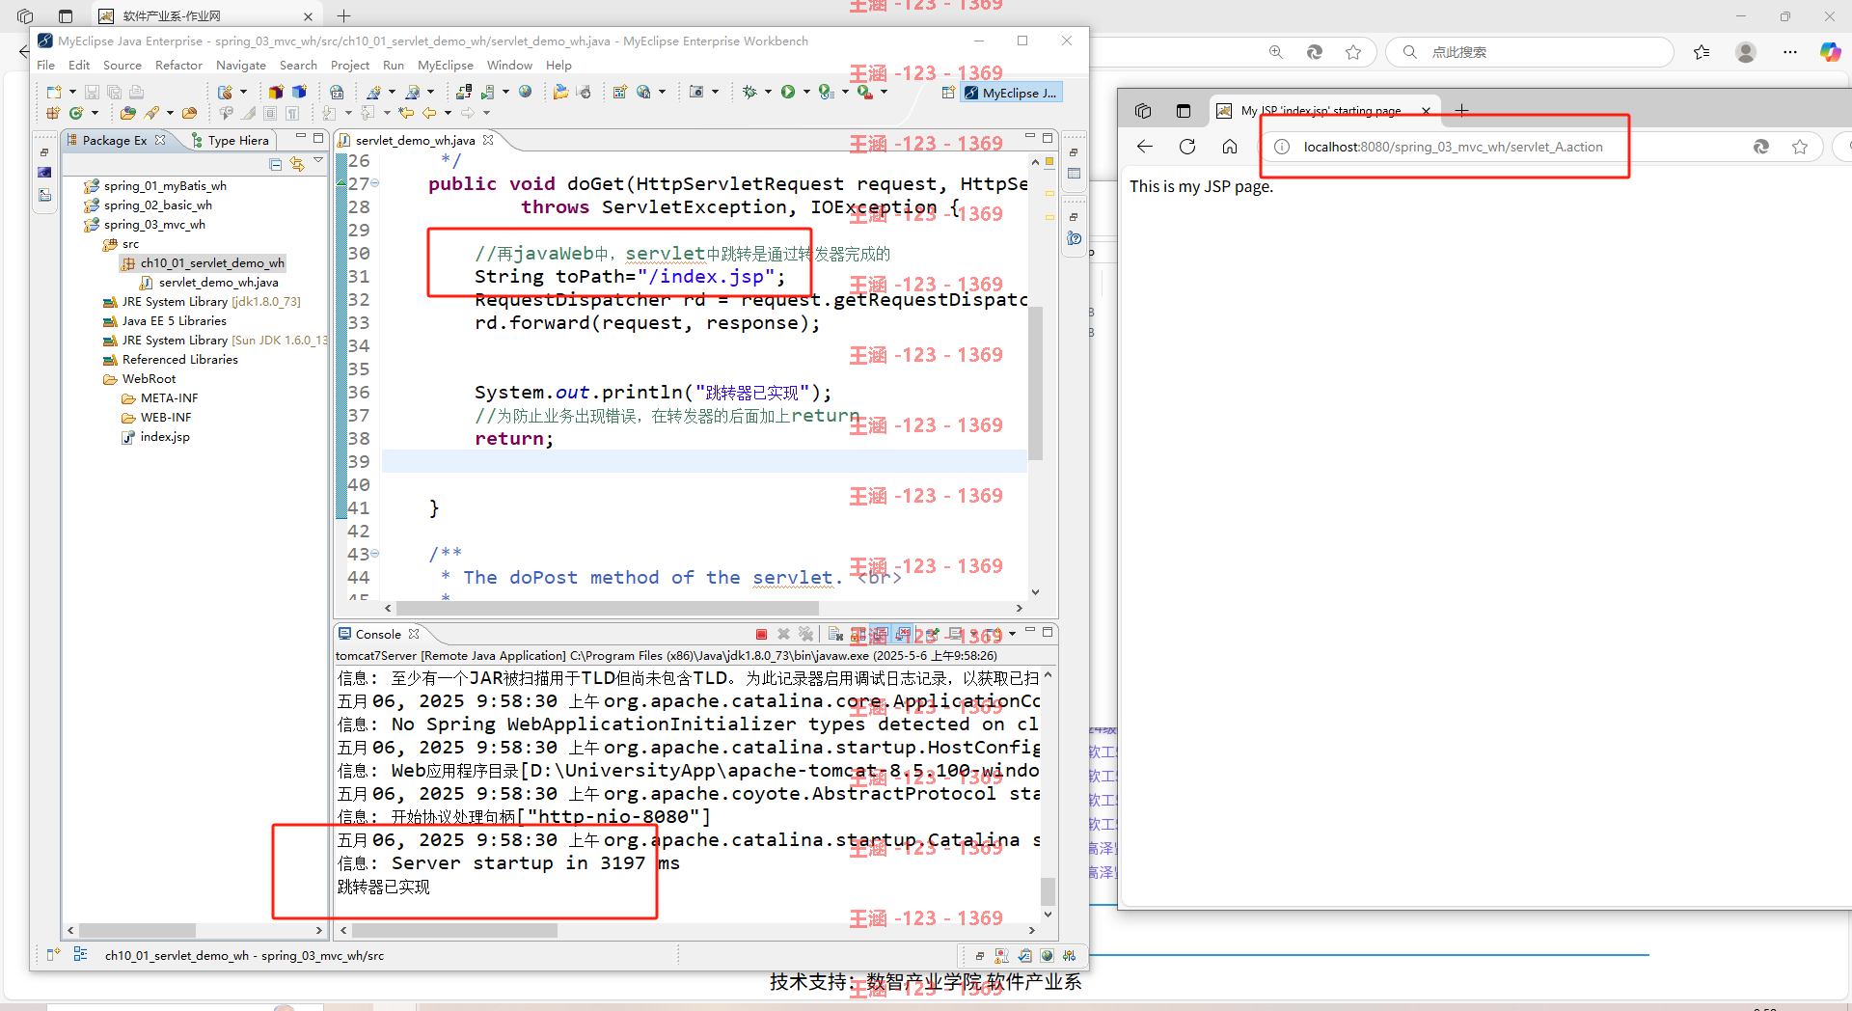This screenshot has width=1852, height=1011.
Task: Close the servlet_demo_wh.java editor tab
Action: [488, 140]
